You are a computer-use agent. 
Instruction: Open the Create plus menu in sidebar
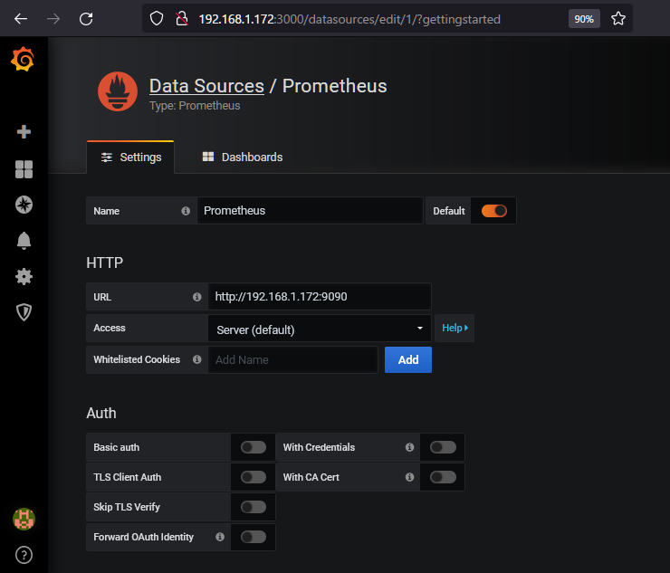tap(24, 131)
